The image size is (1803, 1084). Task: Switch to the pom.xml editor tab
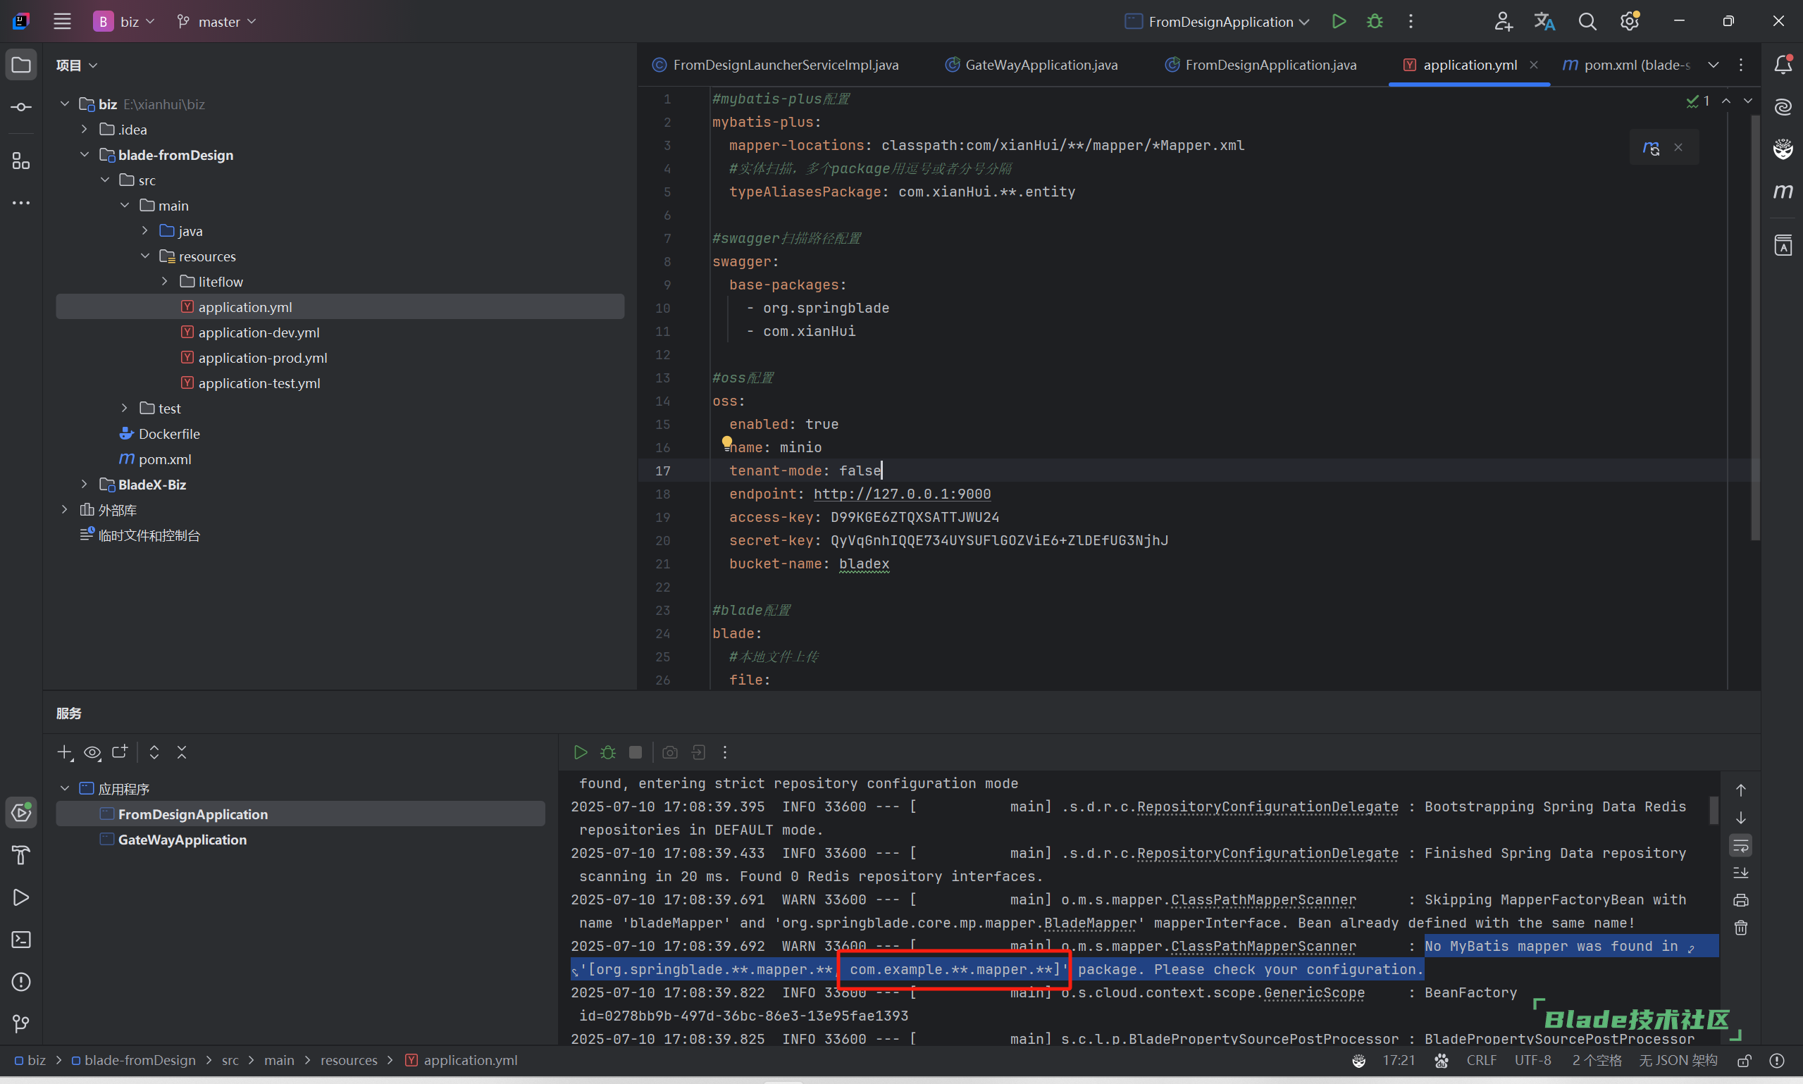tap(1625, 65)
